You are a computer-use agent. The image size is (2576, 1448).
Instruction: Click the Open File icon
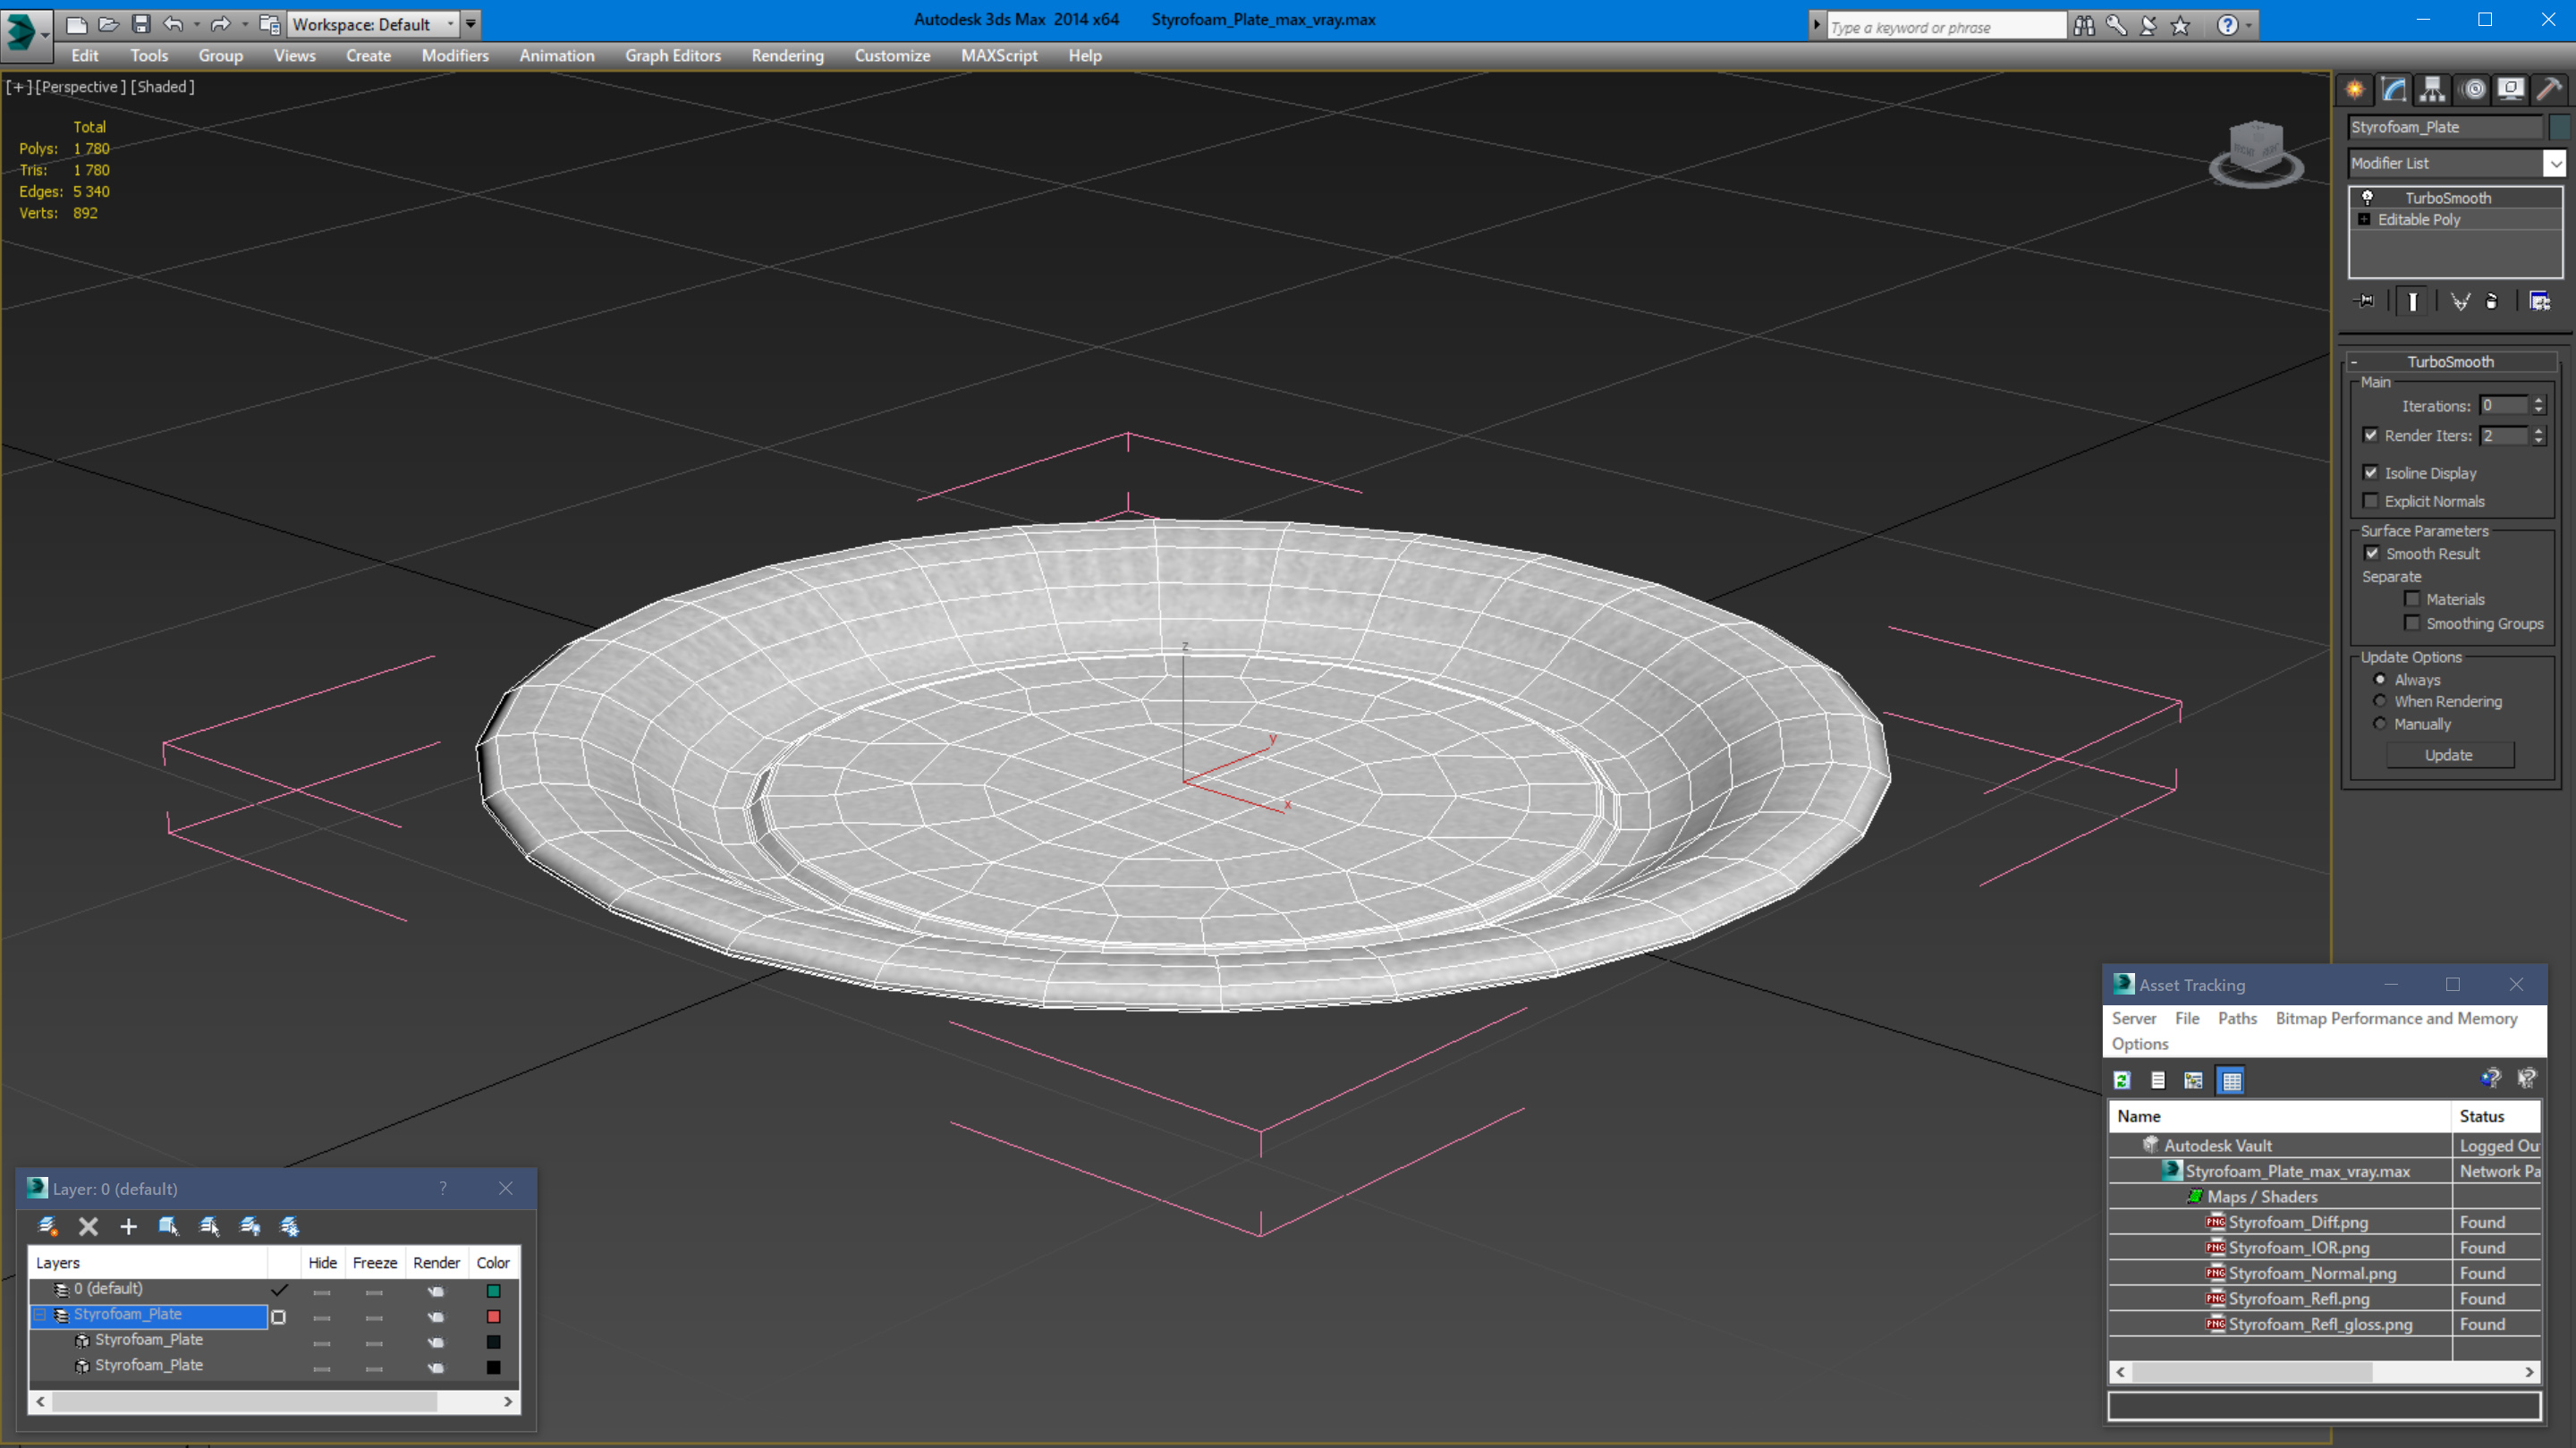(x=108, y=24)
